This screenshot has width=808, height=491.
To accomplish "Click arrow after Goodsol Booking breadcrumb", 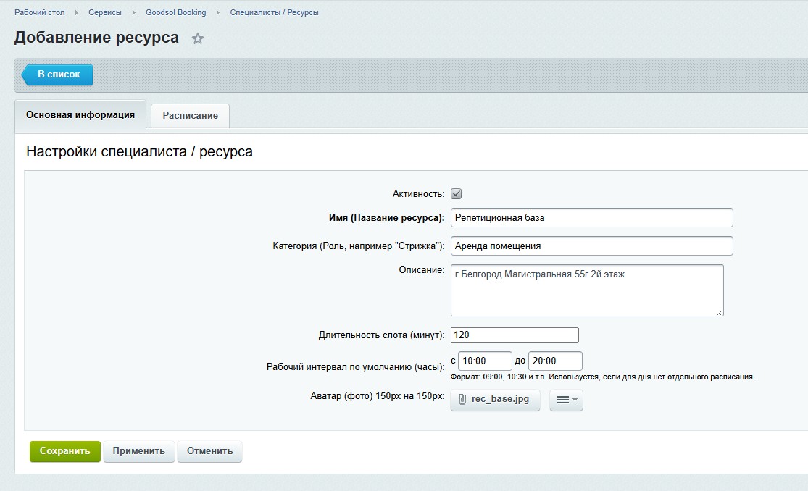I will coord(218,12).
